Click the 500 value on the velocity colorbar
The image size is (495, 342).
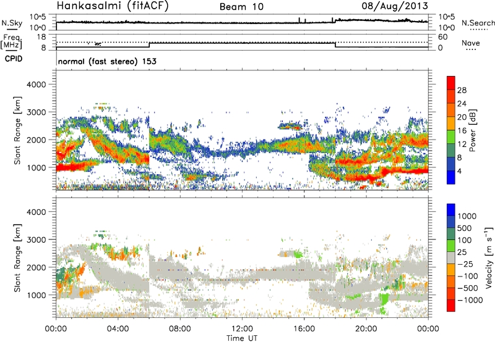[465, 228]
